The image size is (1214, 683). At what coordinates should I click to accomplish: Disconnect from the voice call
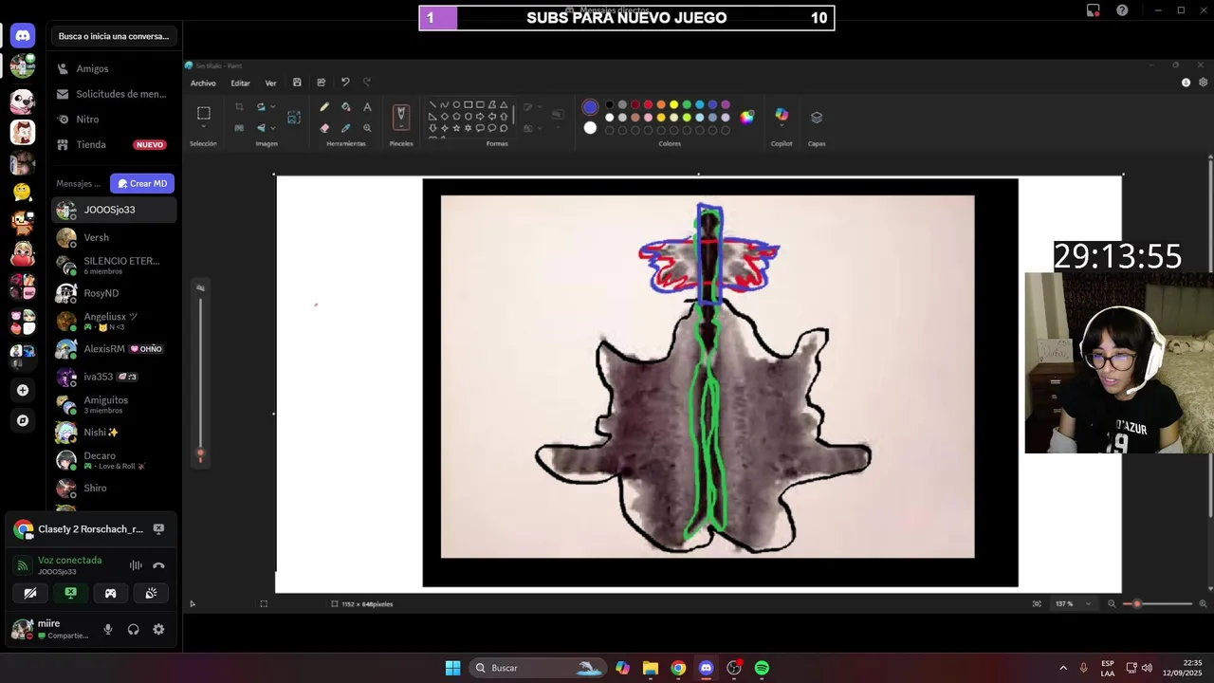158,565
